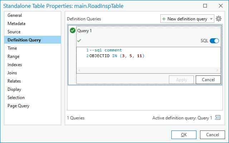Screen dimensions: 229x143
Task: Click the active definition query icon
Action: 218,118
